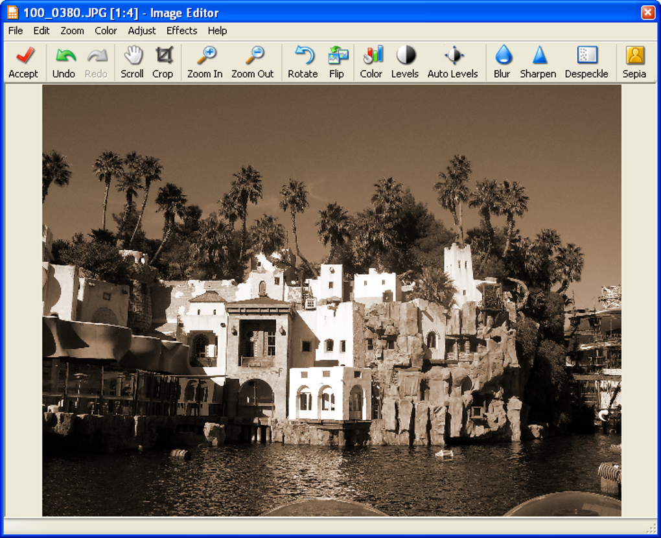Open the Color menu

(106, 30)
